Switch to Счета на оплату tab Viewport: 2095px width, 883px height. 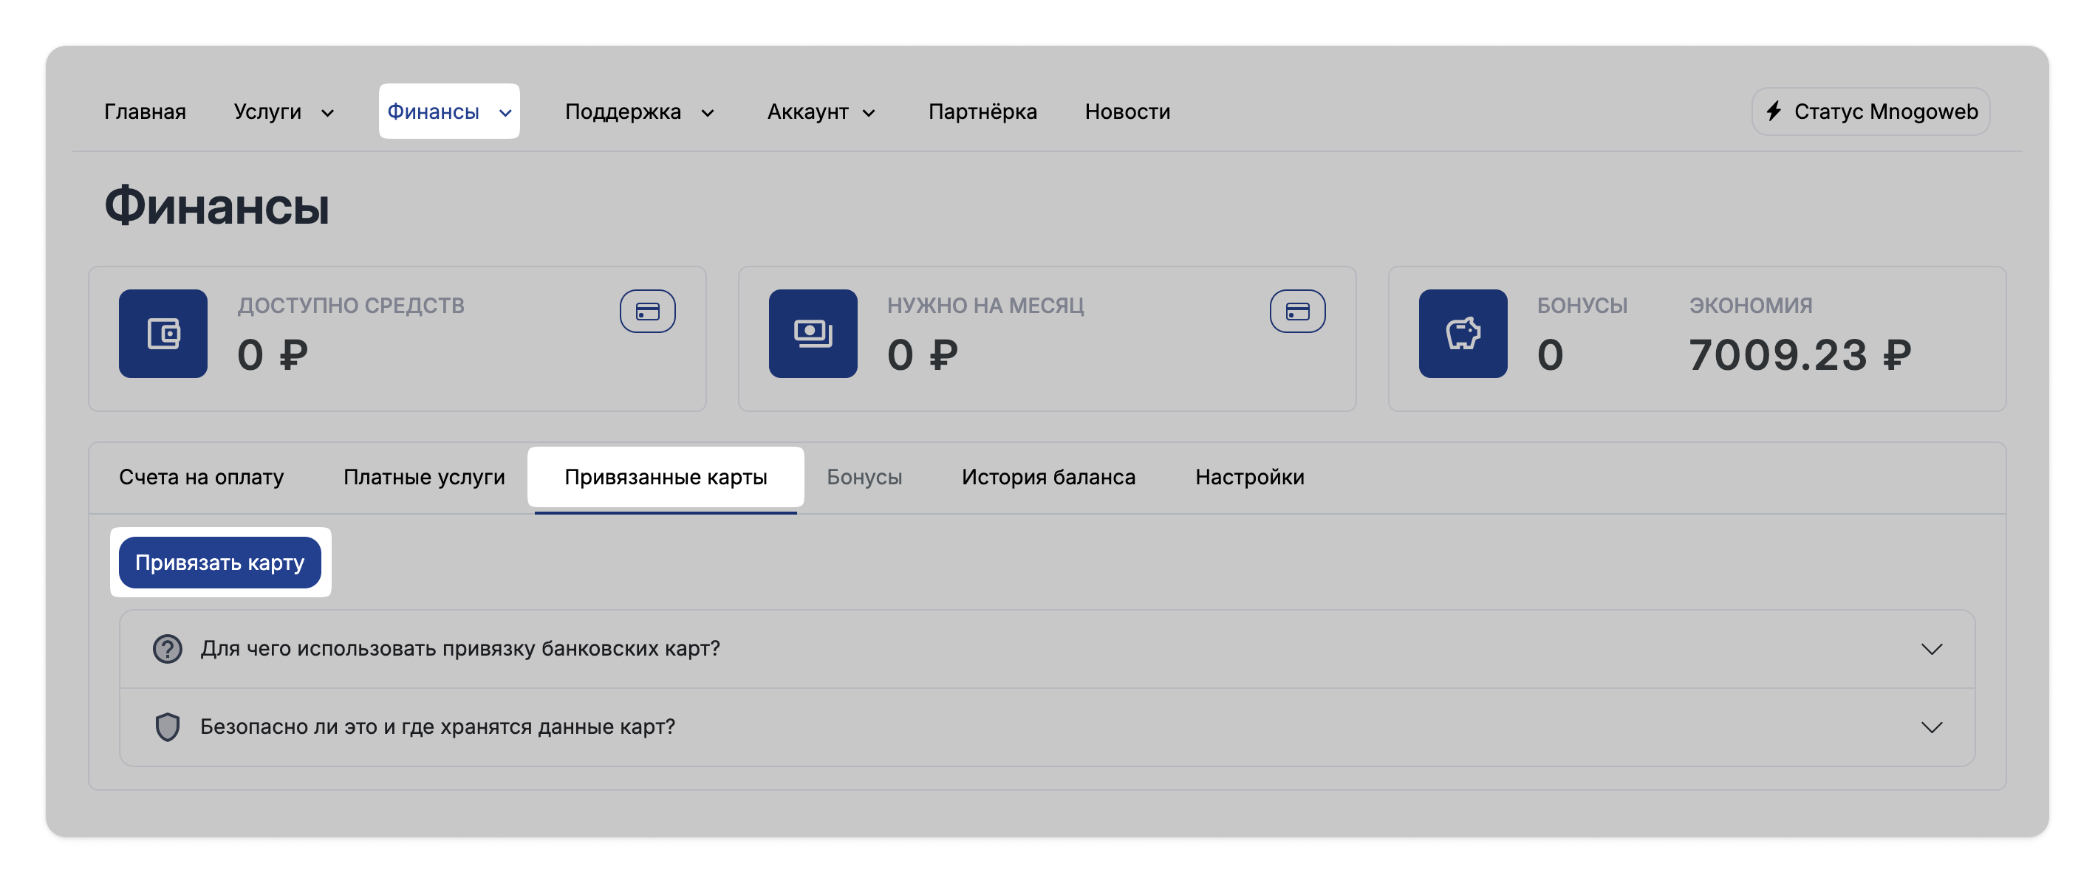pos(201,477)
